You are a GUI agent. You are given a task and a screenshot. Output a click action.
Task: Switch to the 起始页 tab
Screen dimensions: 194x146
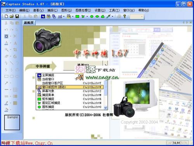29,23
